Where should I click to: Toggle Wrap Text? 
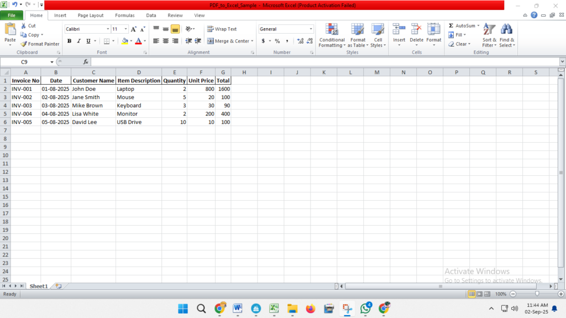(x=222, y=29)
